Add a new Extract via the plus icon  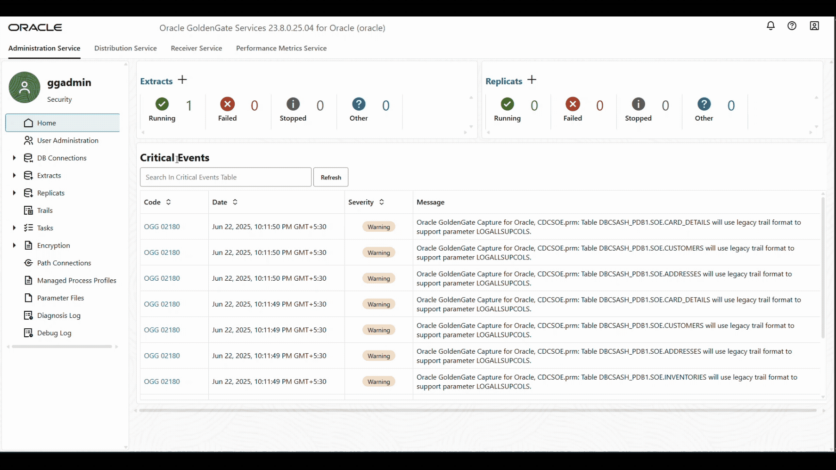click(x=182, y=80)
